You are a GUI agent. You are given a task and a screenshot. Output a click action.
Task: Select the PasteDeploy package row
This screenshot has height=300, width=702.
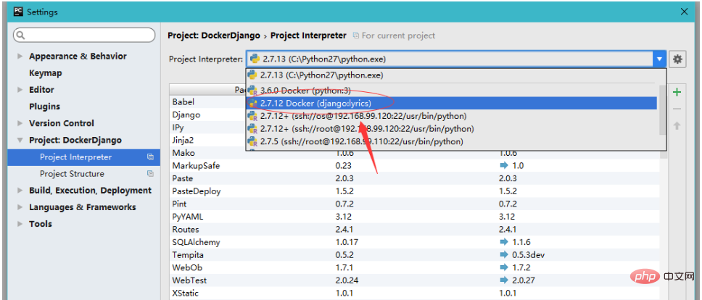414,191
